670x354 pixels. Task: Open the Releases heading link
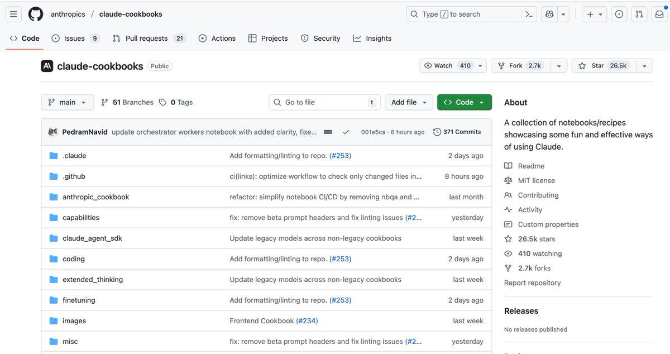[521, 311]
